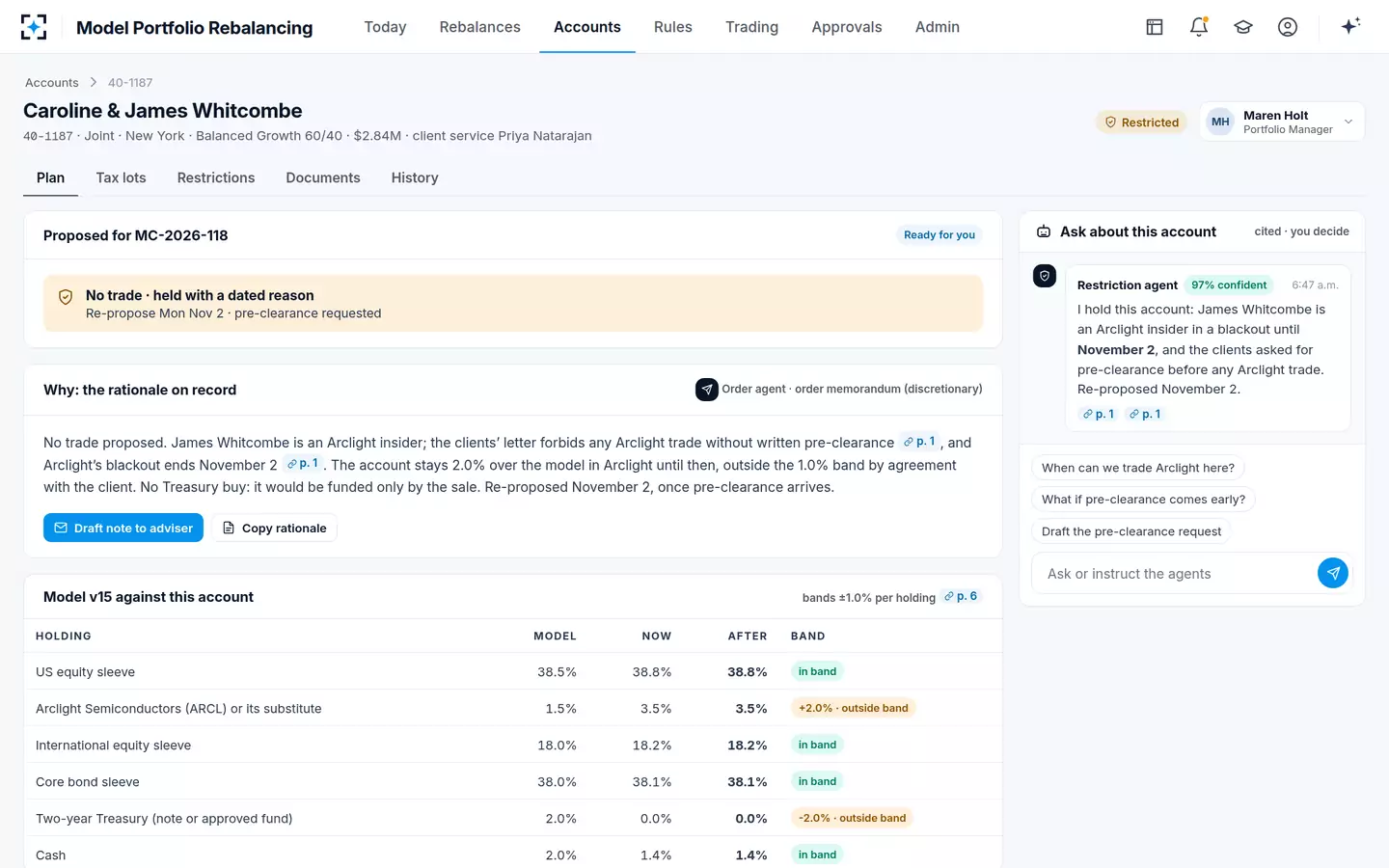The height and width of the screenshot is (868, 1389).
Task: Switch to the Tax lots tab
Action: (121, 177)
